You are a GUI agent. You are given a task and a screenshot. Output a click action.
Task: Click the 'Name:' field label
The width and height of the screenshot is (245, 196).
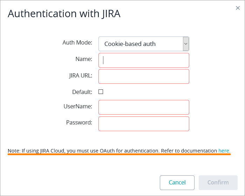click(x=84, y=59)
